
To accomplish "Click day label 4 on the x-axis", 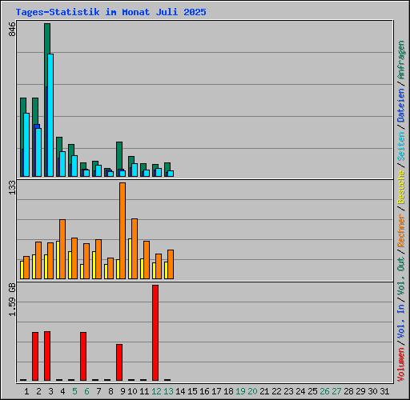I will (x=62, y=391).
